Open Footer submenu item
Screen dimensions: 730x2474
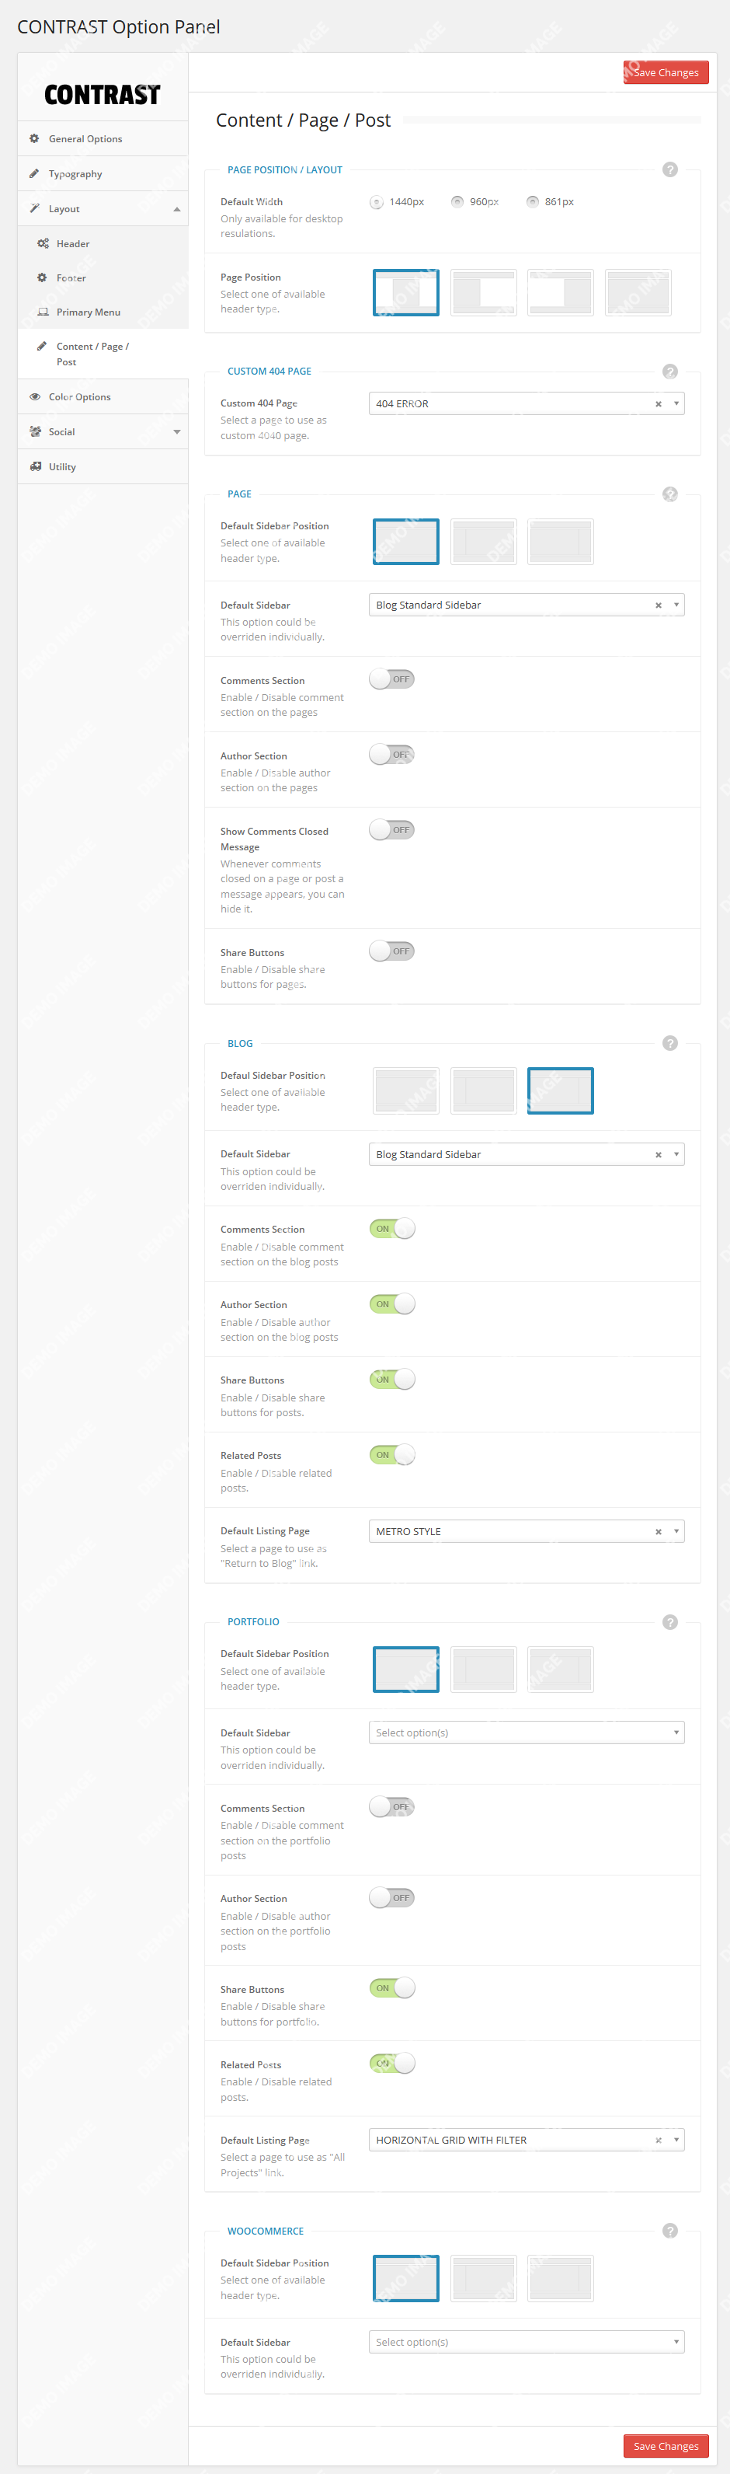[x=103, y=277]
